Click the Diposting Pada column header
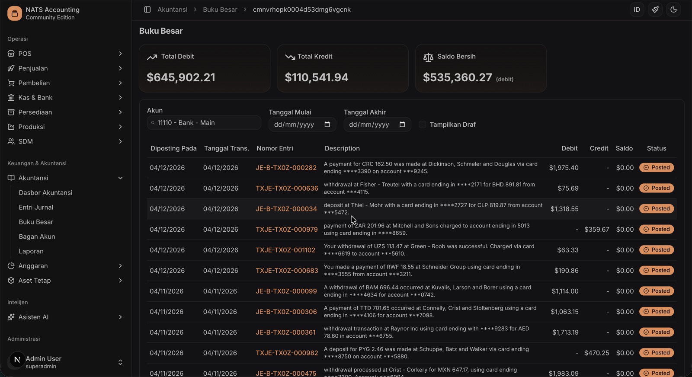The width and height of the screenshot is (692, 377). tap(173, 148)
